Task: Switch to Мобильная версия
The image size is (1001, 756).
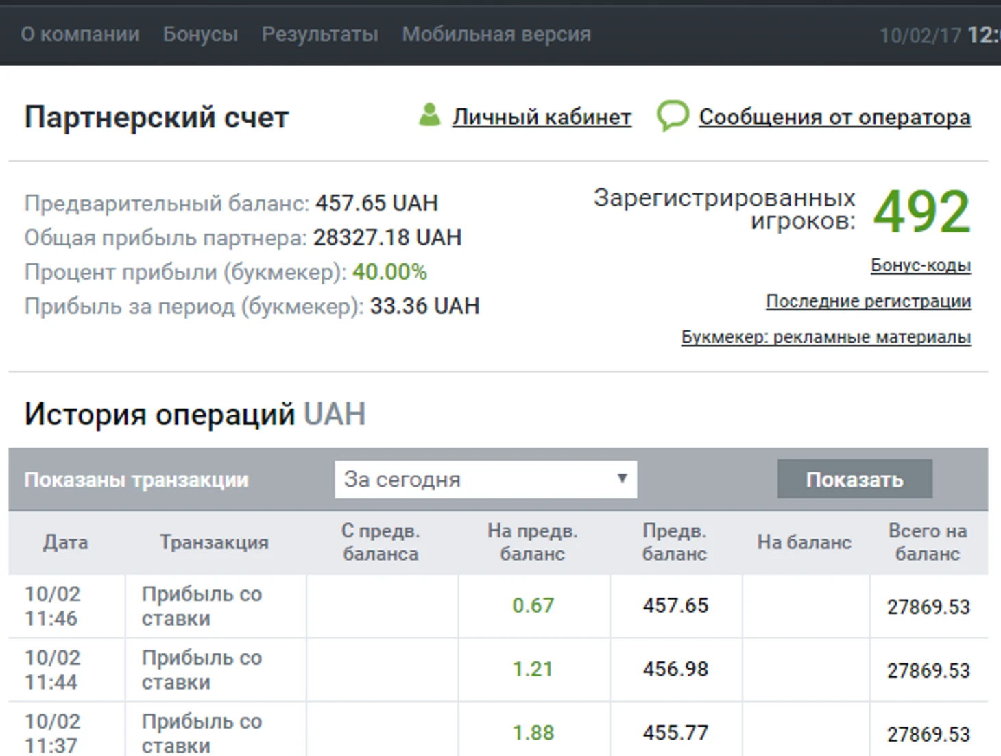Action: (496, 34)
